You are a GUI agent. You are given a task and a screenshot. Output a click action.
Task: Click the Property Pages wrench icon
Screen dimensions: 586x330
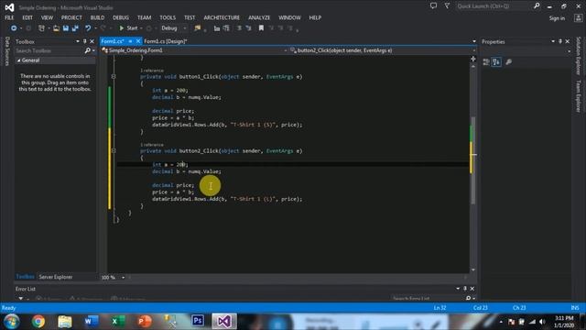(x=509, y=62)
